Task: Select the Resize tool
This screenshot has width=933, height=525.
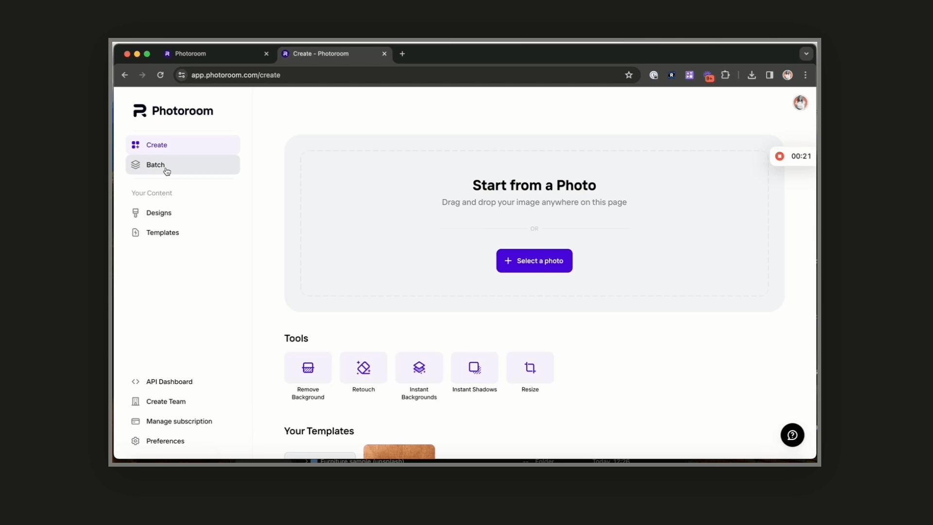Action: 530,373
